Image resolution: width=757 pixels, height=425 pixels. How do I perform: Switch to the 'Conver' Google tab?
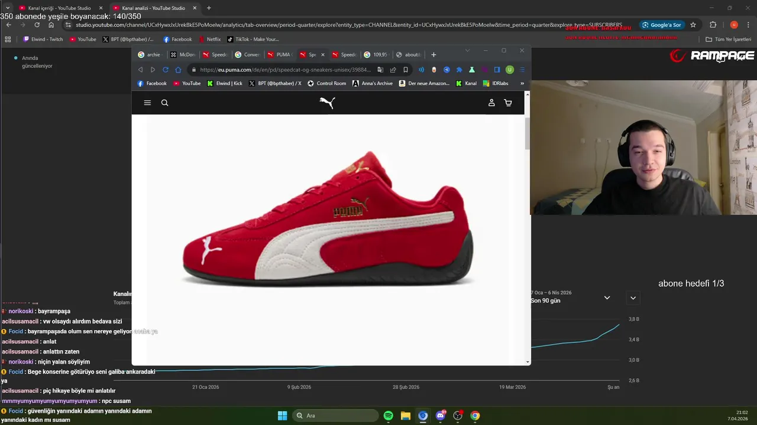248,54
